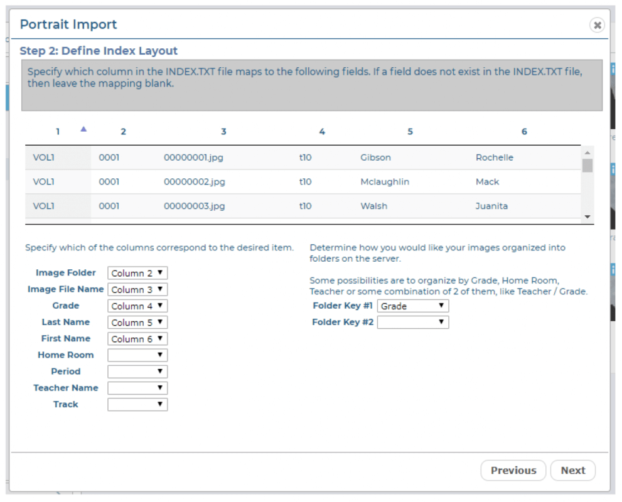The height and width of the screenshot is (502, 622).
Task: Expand the Track column dropdown
Action: click(x=137, y=405)
